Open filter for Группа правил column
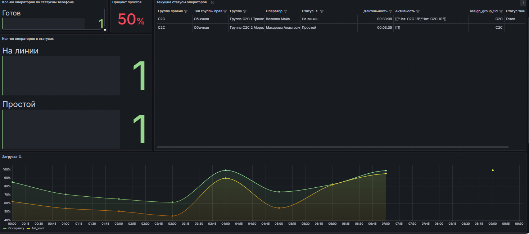Screen dimensions: 529x234 pyautogui.click(x=186, y=11)
